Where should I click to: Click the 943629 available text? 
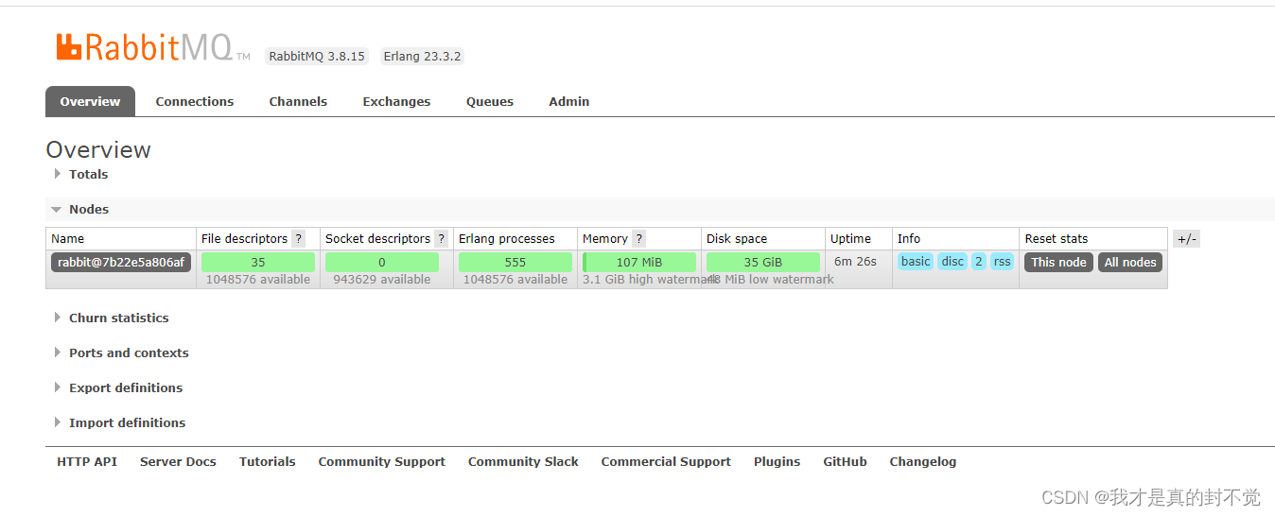point(382,280)
